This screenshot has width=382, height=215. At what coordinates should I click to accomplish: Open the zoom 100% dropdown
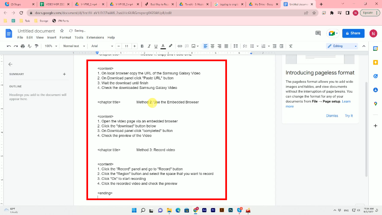tap(51, 46)
